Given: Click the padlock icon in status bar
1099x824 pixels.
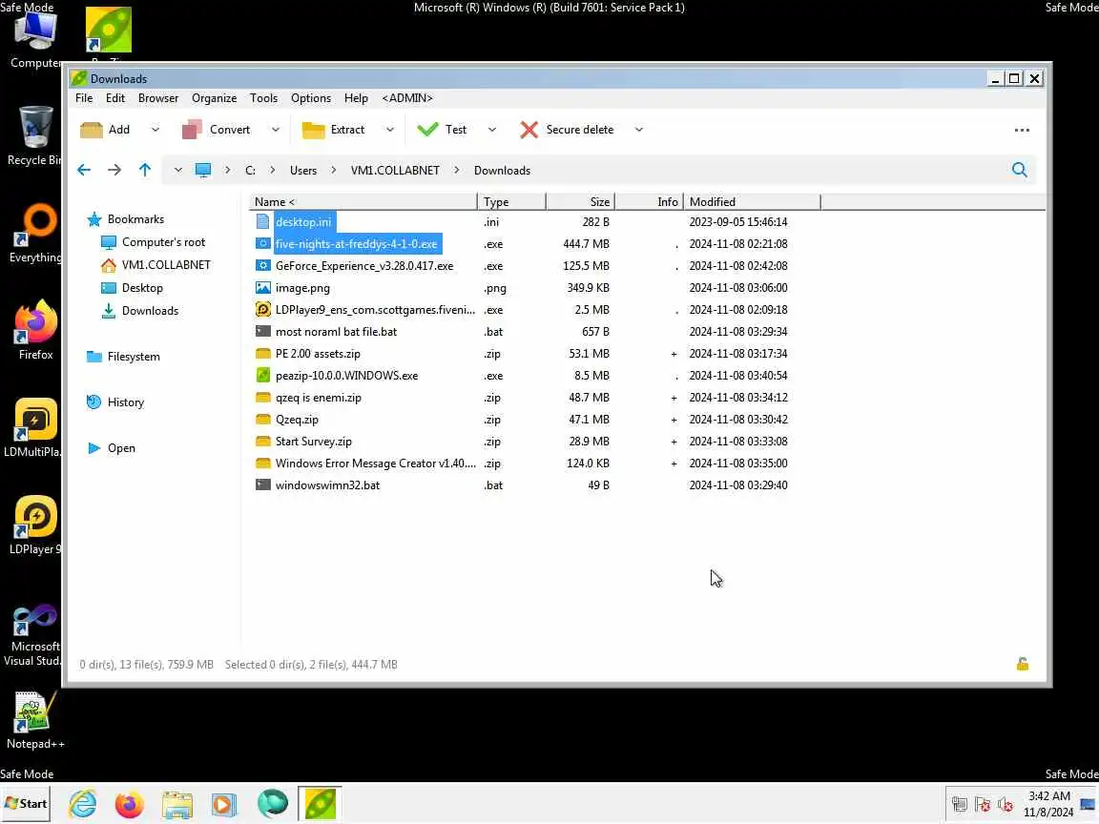Looking at the screenshot, I should click(1023, 664).
